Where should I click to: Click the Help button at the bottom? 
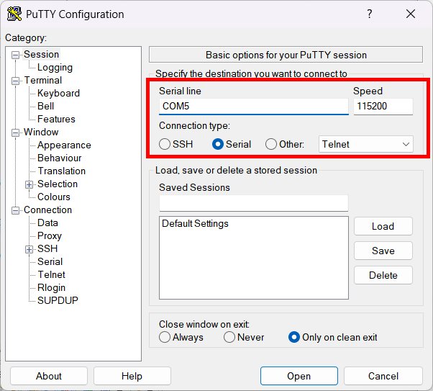click(132, 376)
